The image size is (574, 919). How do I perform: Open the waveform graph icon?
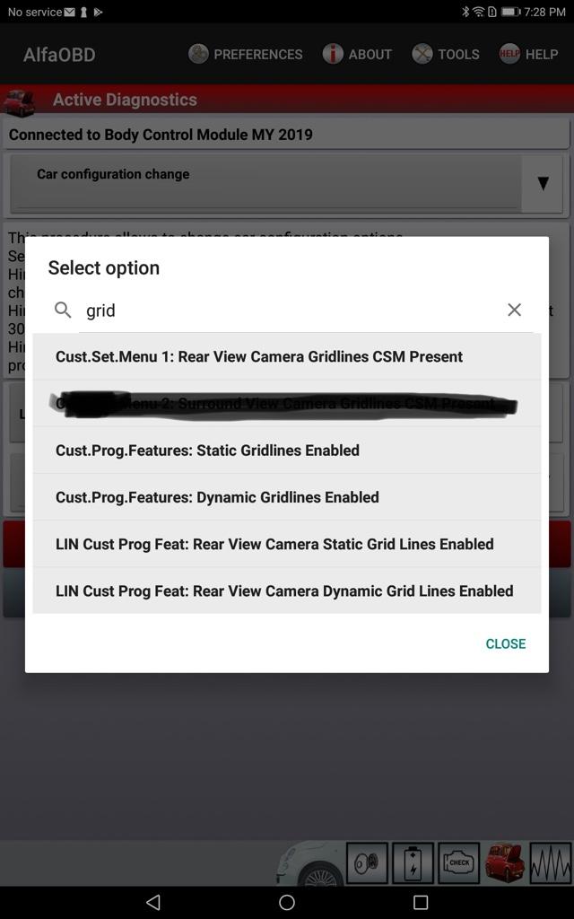[550, 862]
